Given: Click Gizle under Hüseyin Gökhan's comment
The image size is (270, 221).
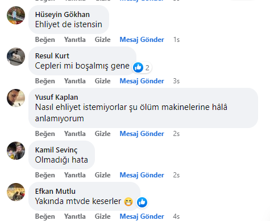Looking at the screenshot, I should [102, 40].
